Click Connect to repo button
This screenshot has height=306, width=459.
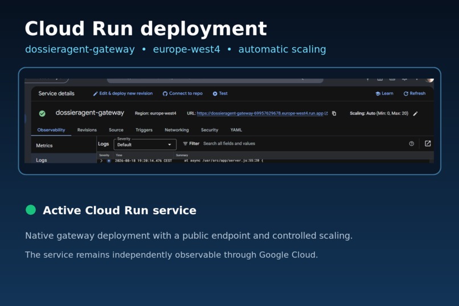click(x=183, y=93)
